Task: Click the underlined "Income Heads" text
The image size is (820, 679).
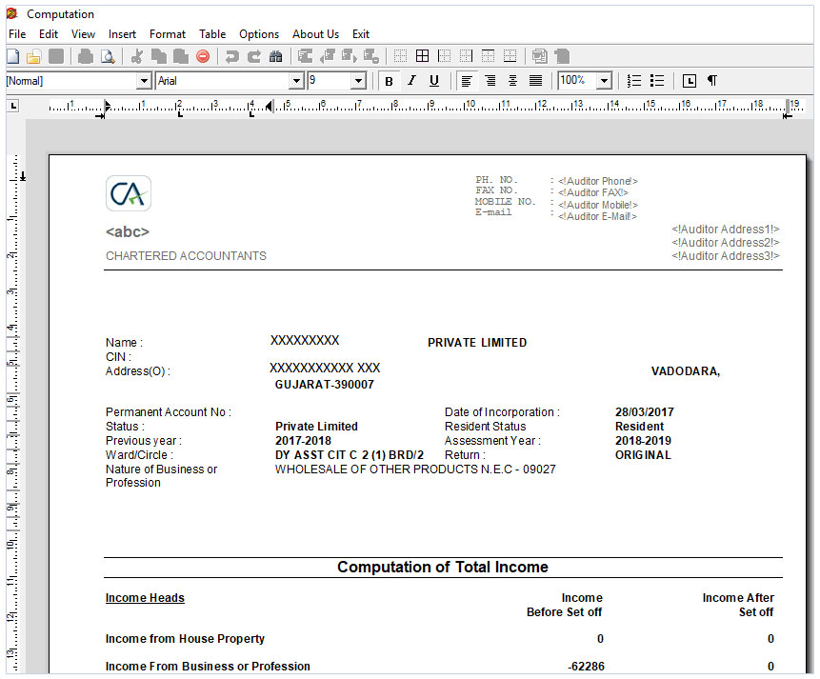Action: click(x=145, y=598)
